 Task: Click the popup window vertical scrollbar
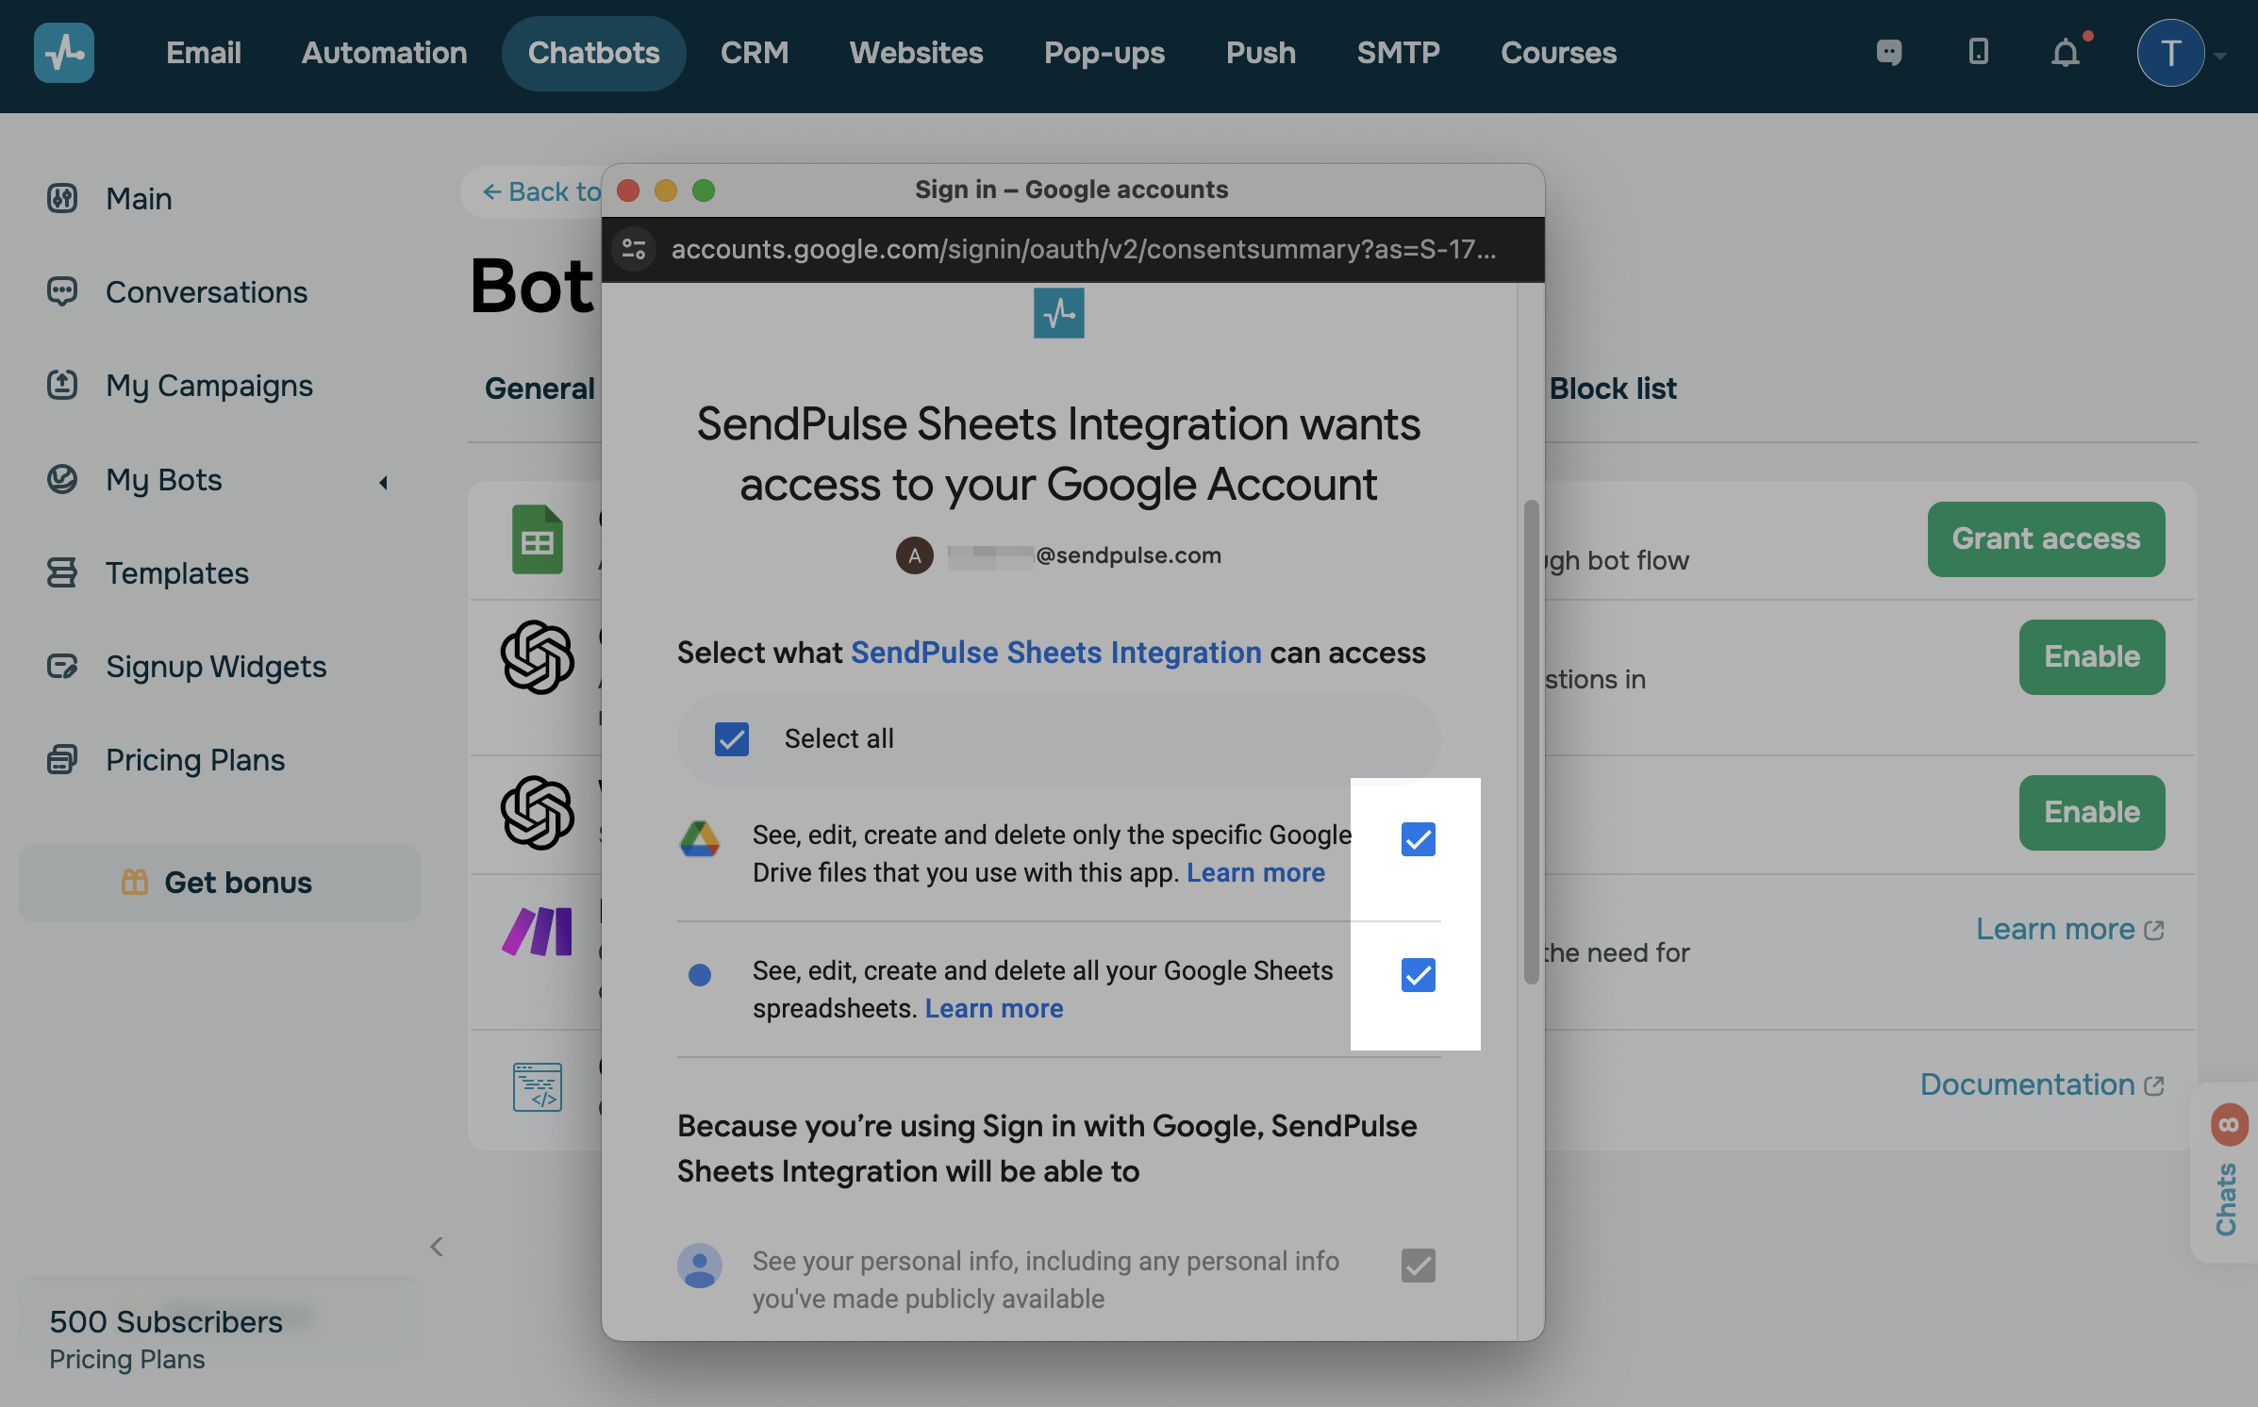pos(1531,743)
